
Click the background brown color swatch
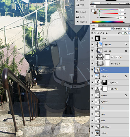[96, 13]
